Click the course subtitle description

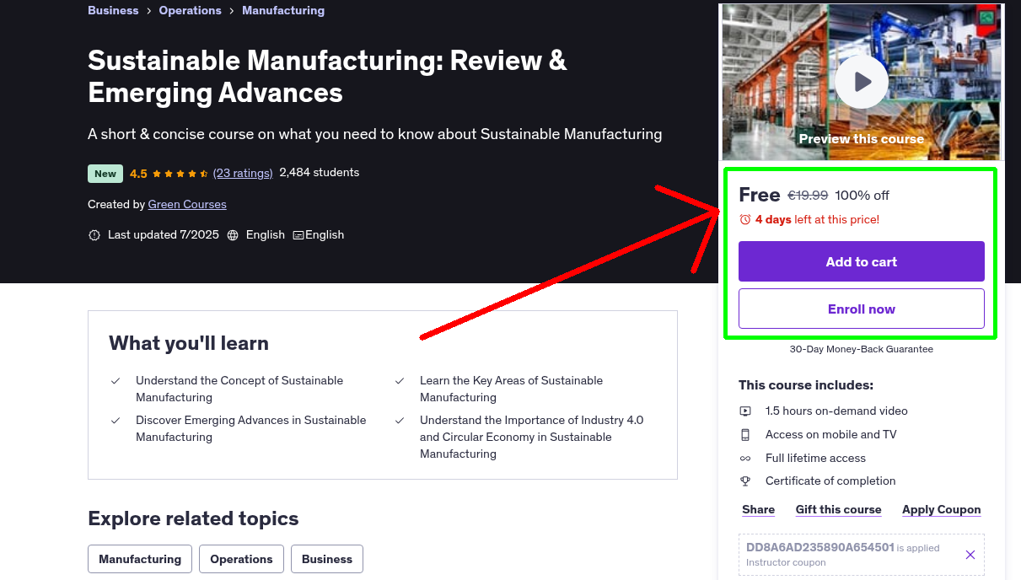coord(375,134)
